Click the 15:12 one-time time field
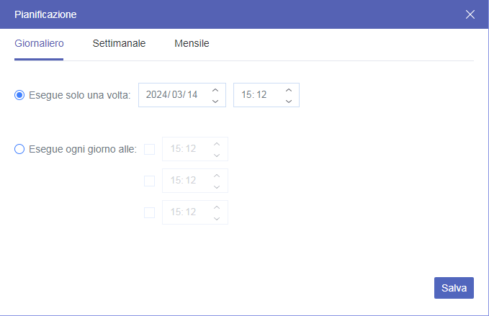Image resolution: width=489 pixels, height=316 pixels. coord(254,95)
